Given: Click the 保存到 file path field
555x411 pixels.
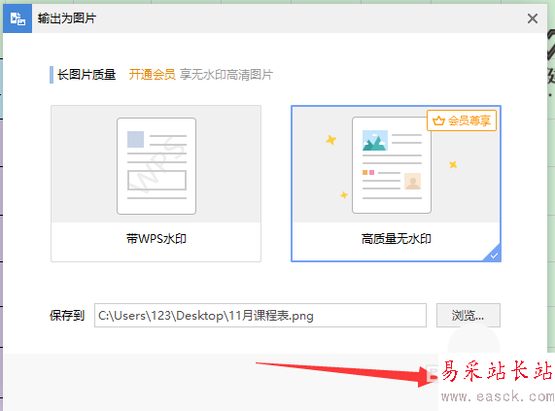Looking at the screenshot, I should point(260,315).
